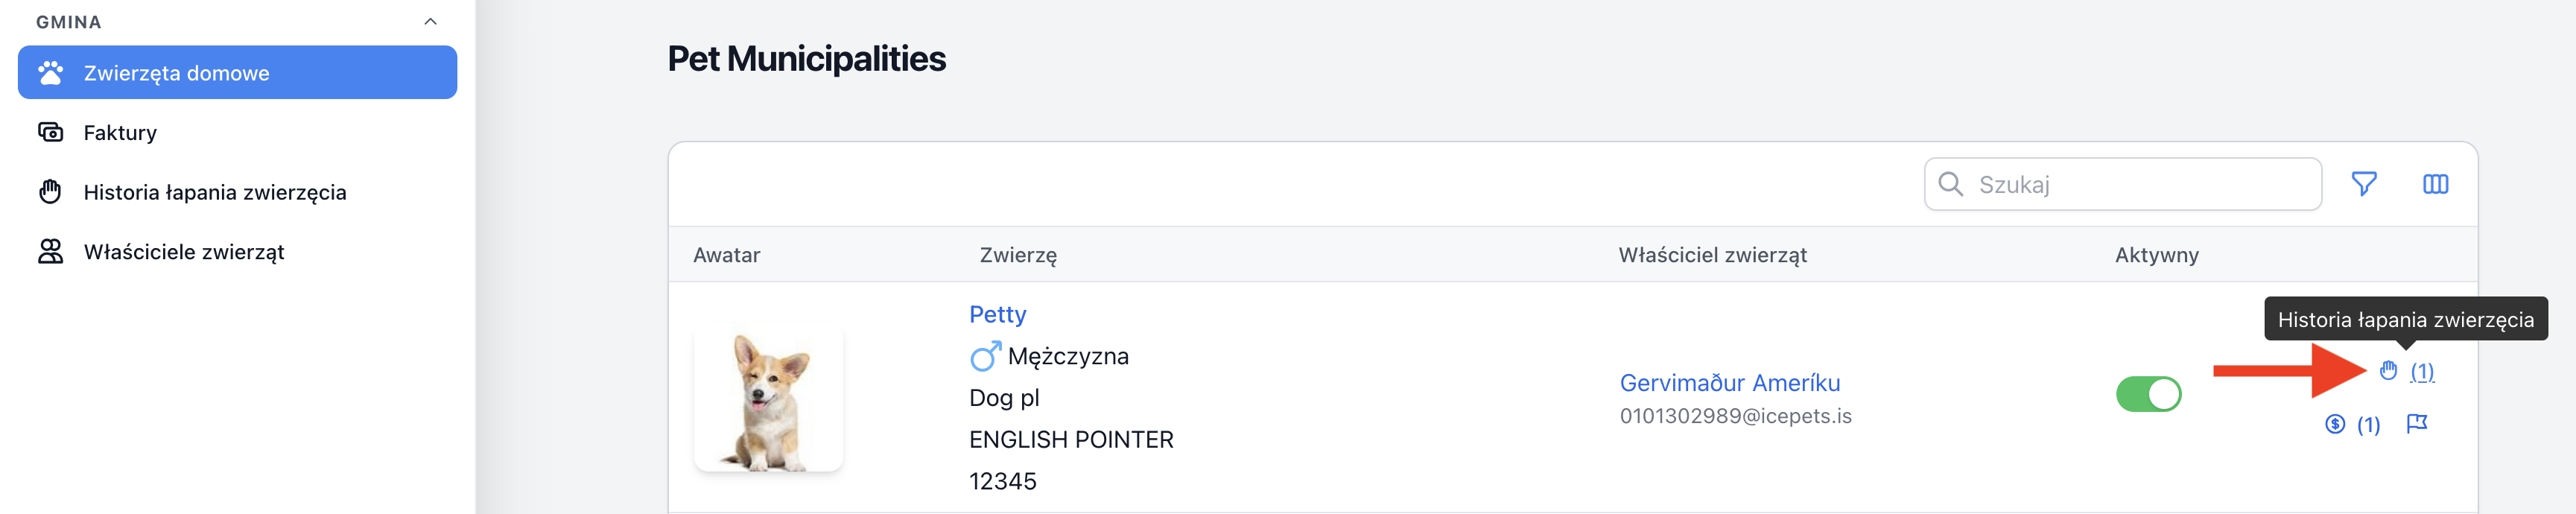
Task: Click the paw icon beside Zwierzęta domowe
Action: [50, 73]
